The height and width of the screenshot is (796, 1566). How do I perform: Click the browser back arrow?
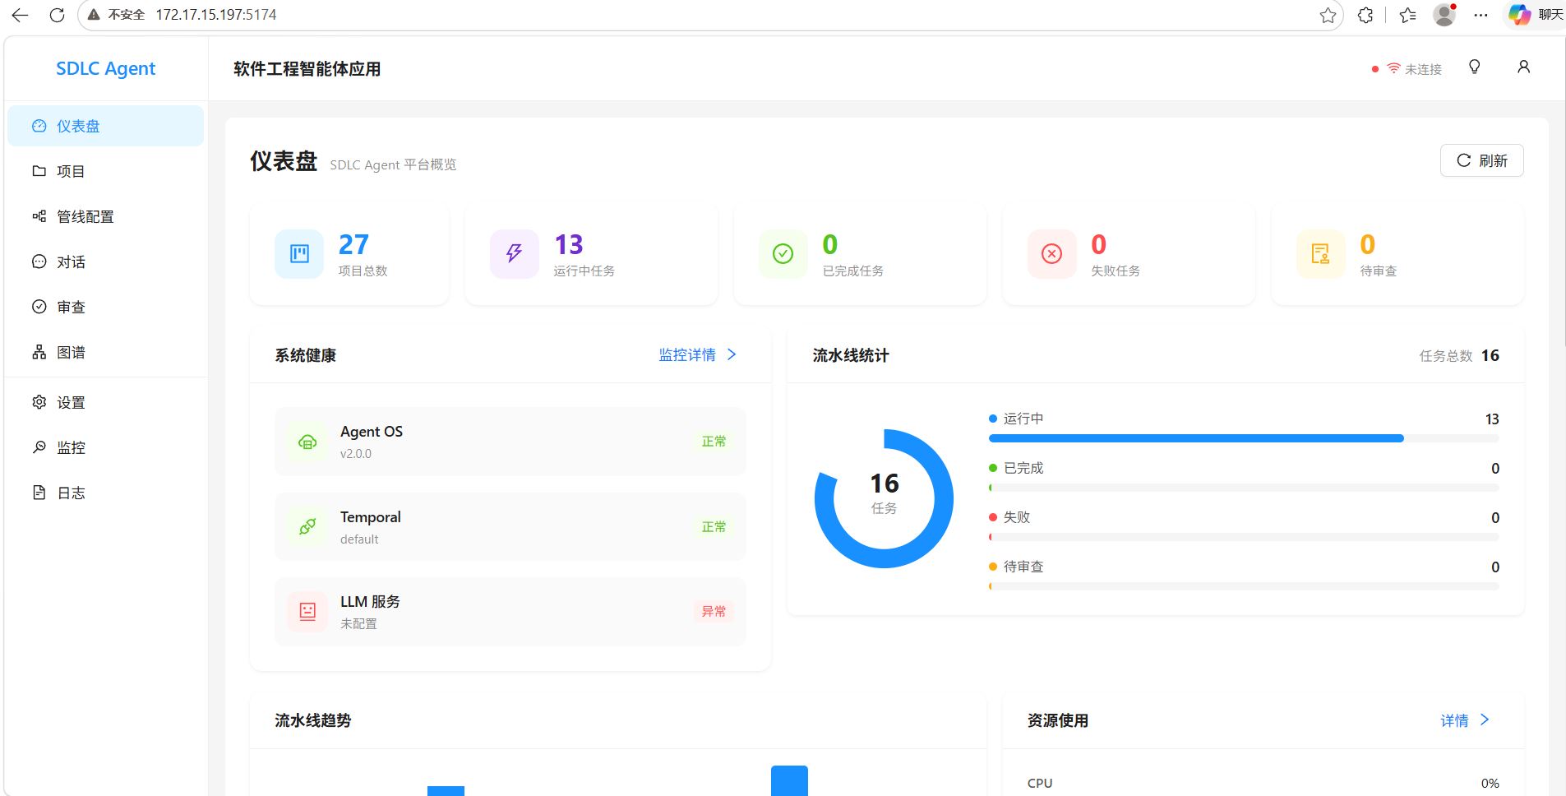pos(21,15)
